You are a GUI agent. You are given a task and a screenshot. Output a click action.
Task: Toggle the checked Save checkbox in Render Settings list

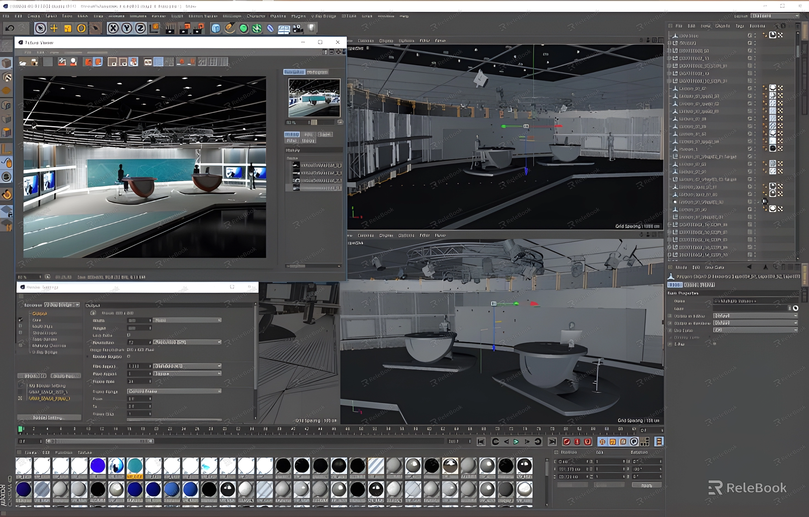click(x=21, y=320)
